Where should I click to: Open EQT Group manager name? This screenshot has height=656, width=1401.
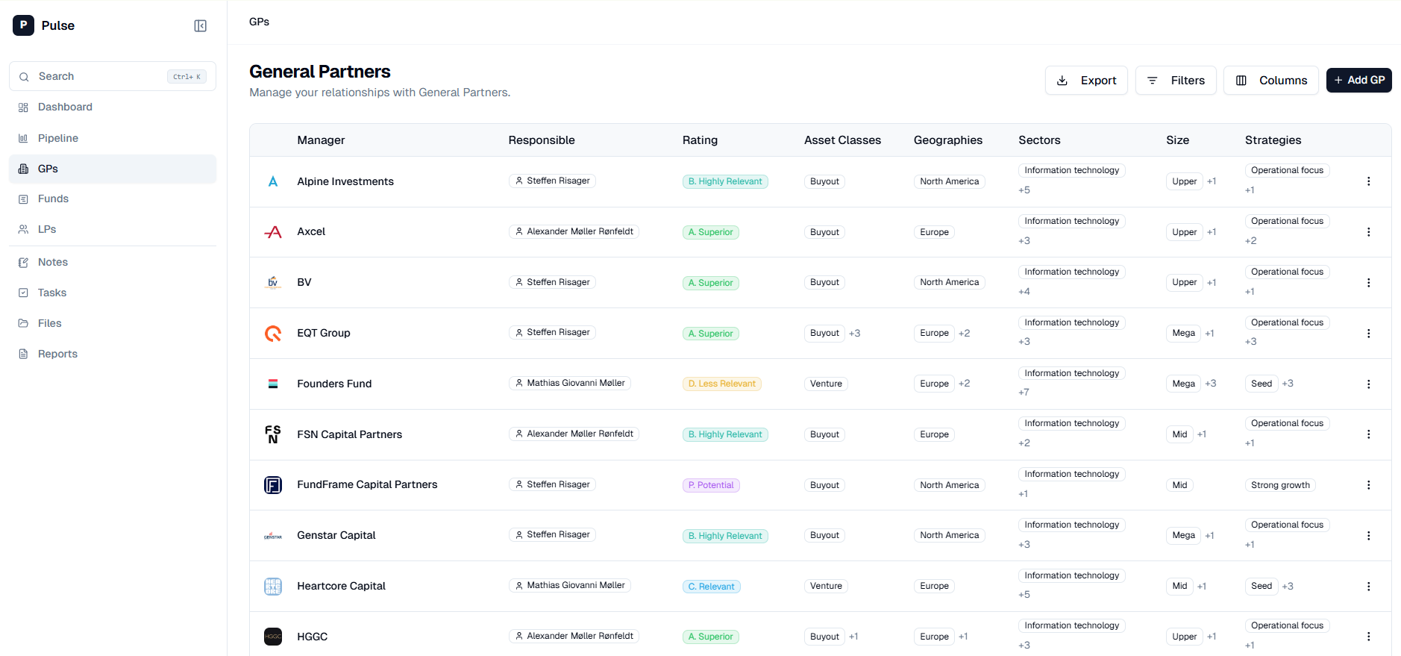[324, 333]
